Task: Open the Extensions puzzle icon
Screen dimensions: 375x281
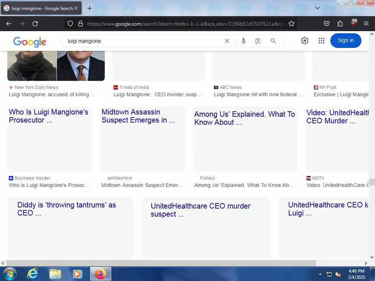Action: click(340, 23)
